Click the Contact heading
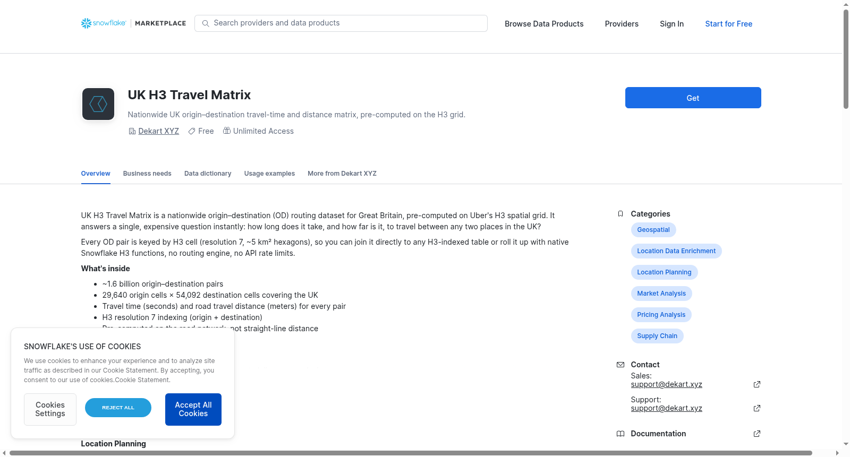The width and height of the screenshot is (850, 457). [x=645, y=365]
